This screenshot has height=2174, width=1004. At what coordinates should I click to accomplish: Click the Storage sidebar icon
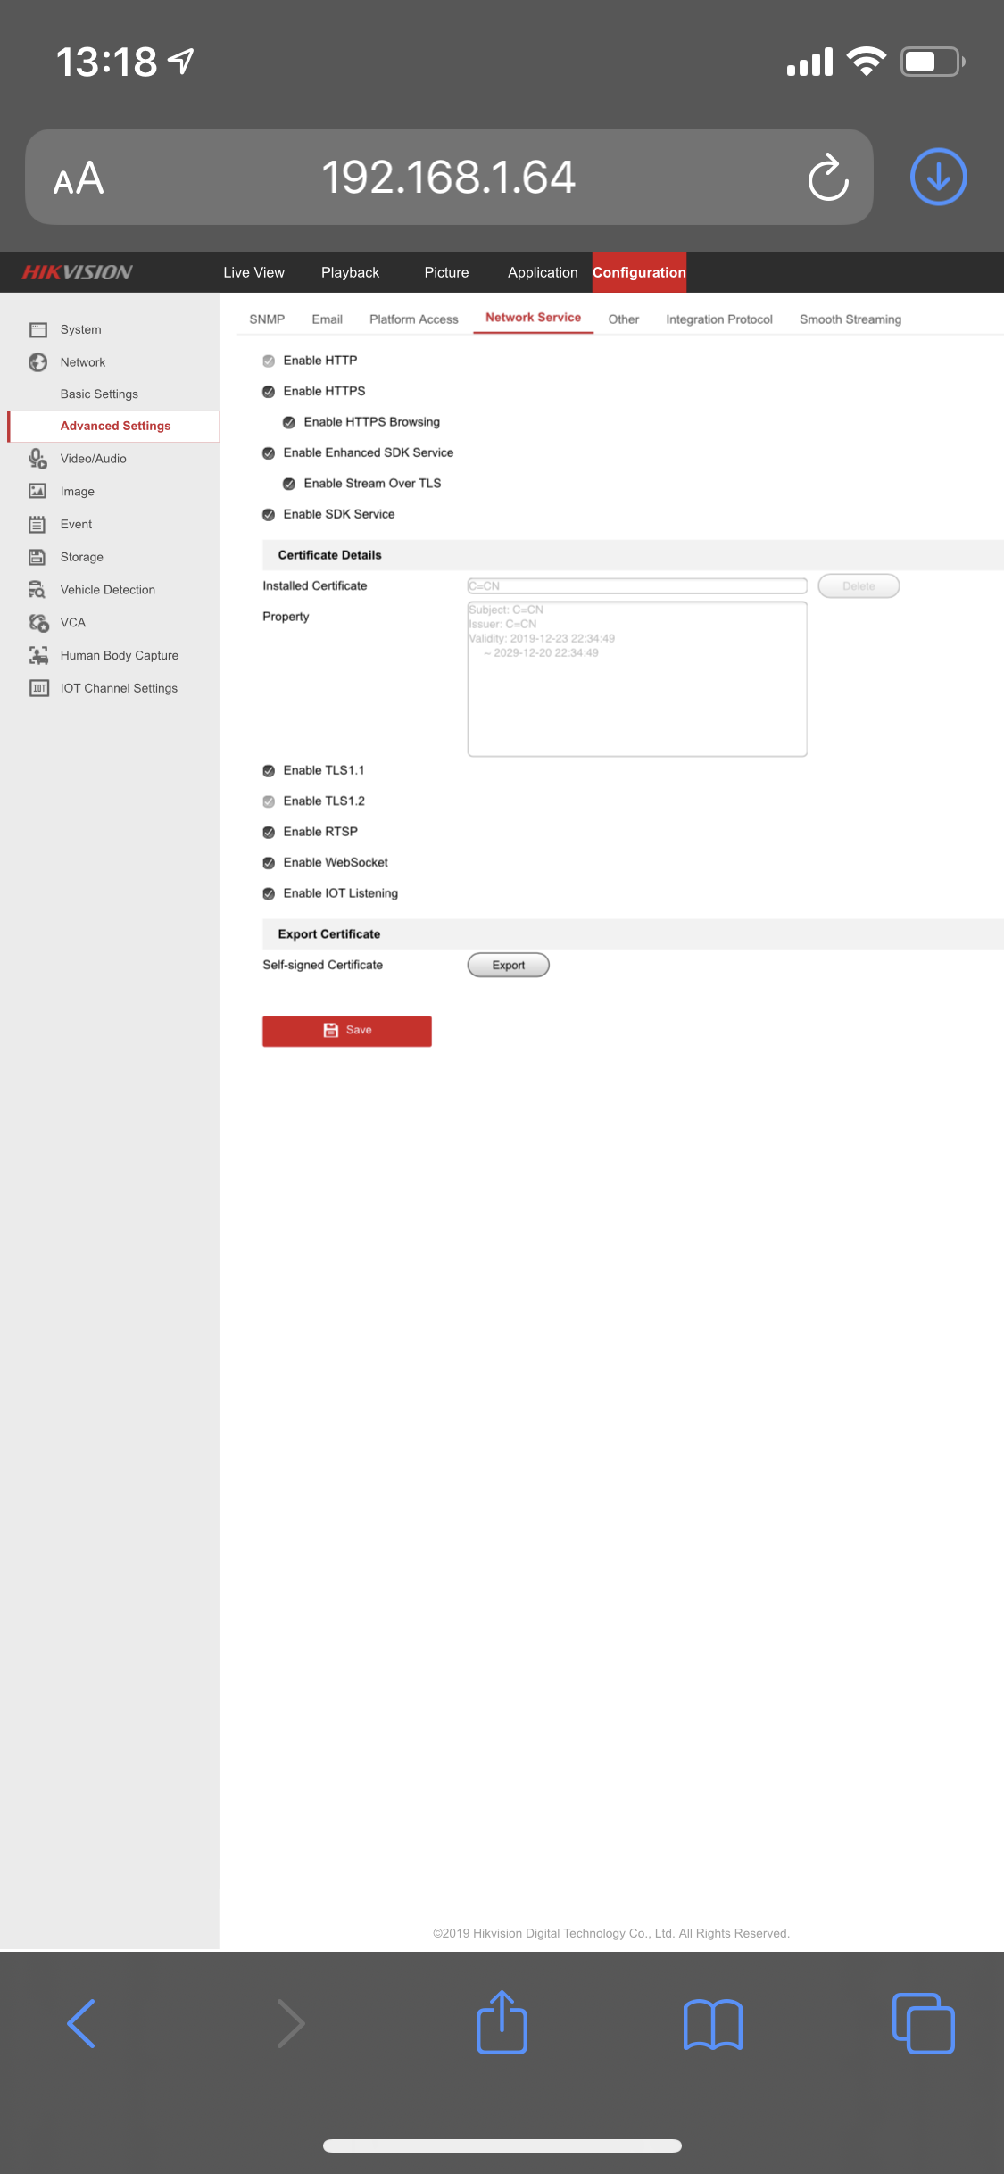click(x=37, y=557)
